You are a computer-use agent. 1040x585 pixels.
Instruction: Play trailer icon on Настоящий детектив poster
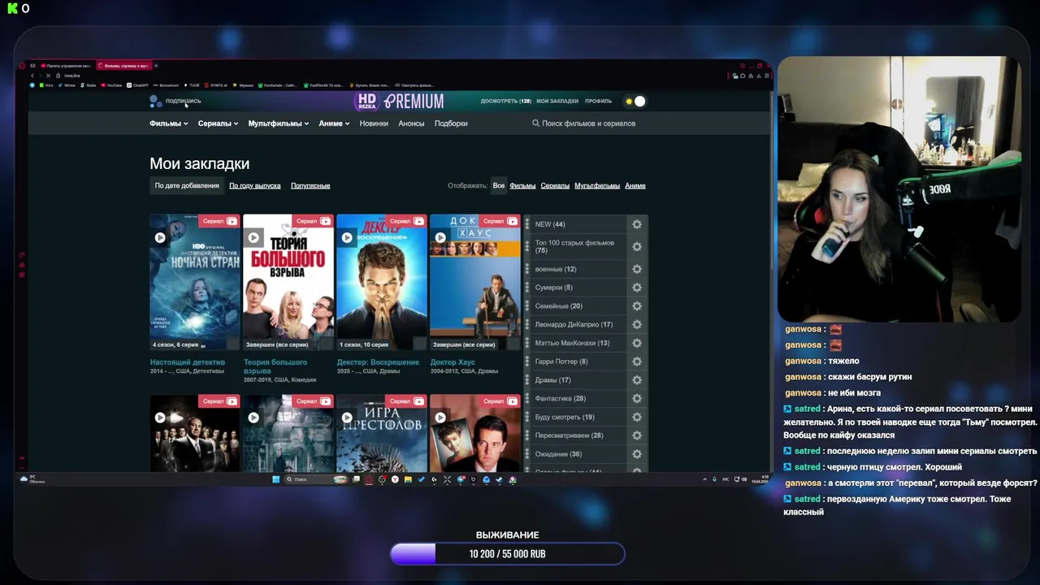160,237
